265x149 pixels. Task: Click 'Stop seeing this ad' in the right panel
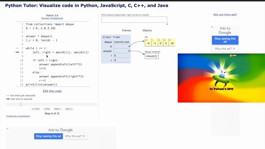coord(225,40)
